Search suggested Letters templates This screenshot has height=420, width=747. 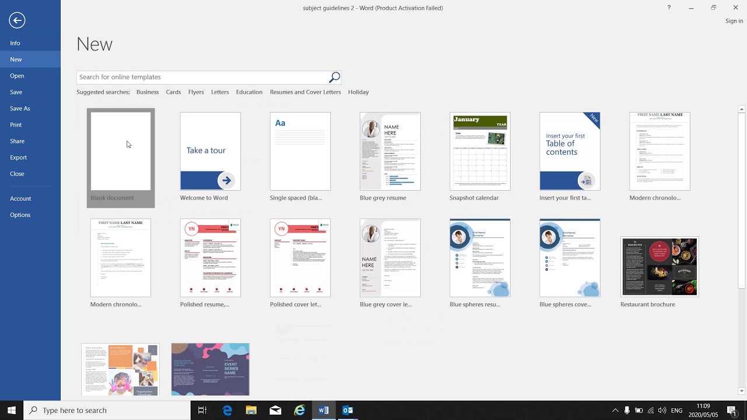click(220, 92)
